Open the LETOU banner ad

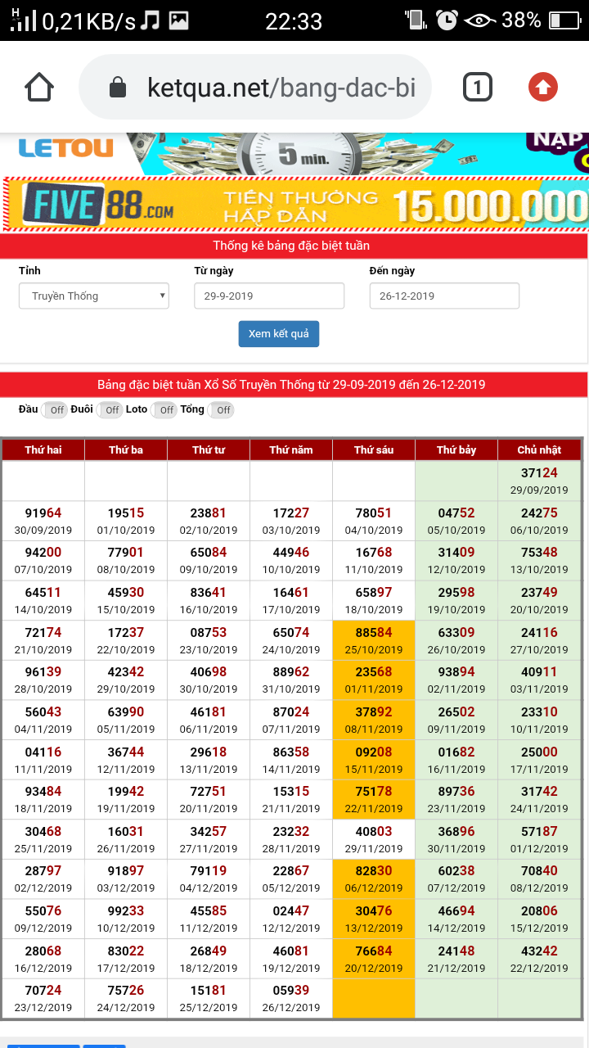(x=294, y=154)
